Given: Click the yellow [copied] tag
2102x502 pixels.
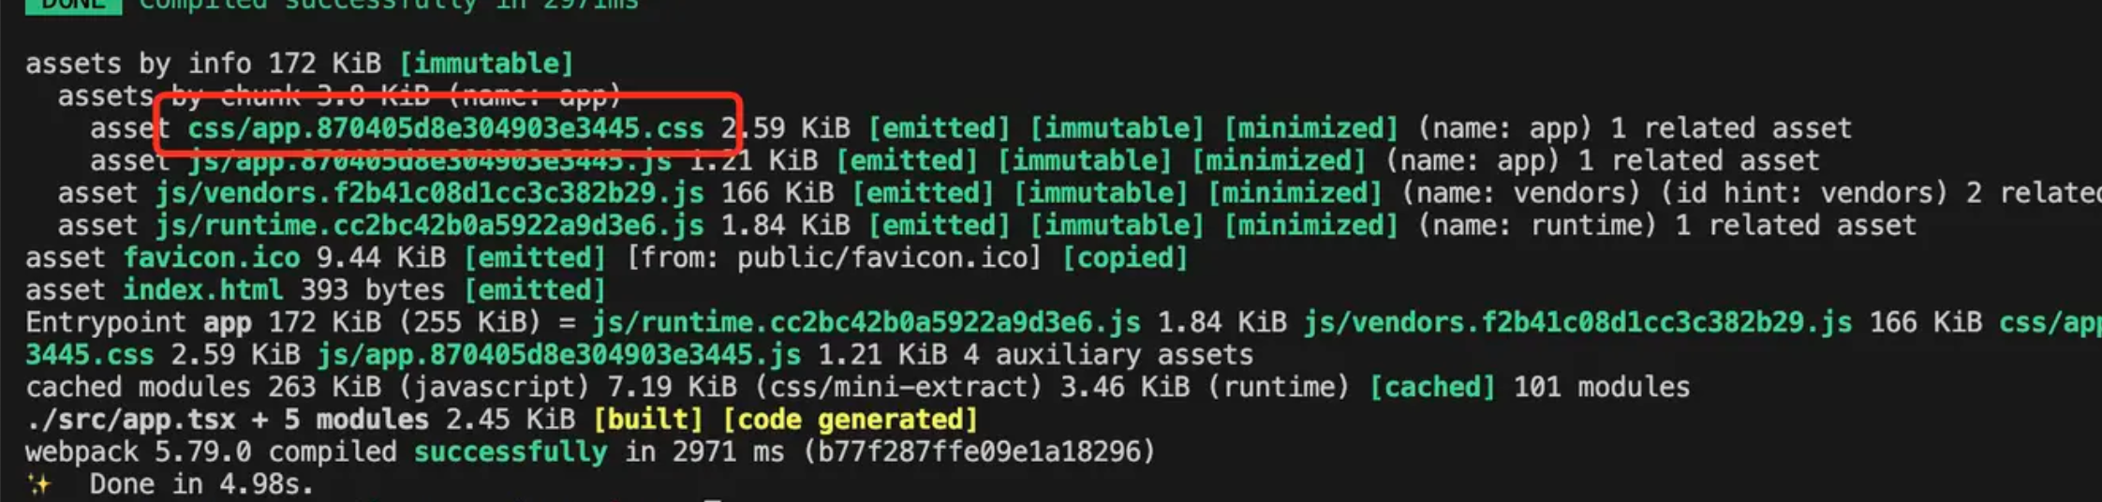Looking at the screenshot, I should 1124,258.
